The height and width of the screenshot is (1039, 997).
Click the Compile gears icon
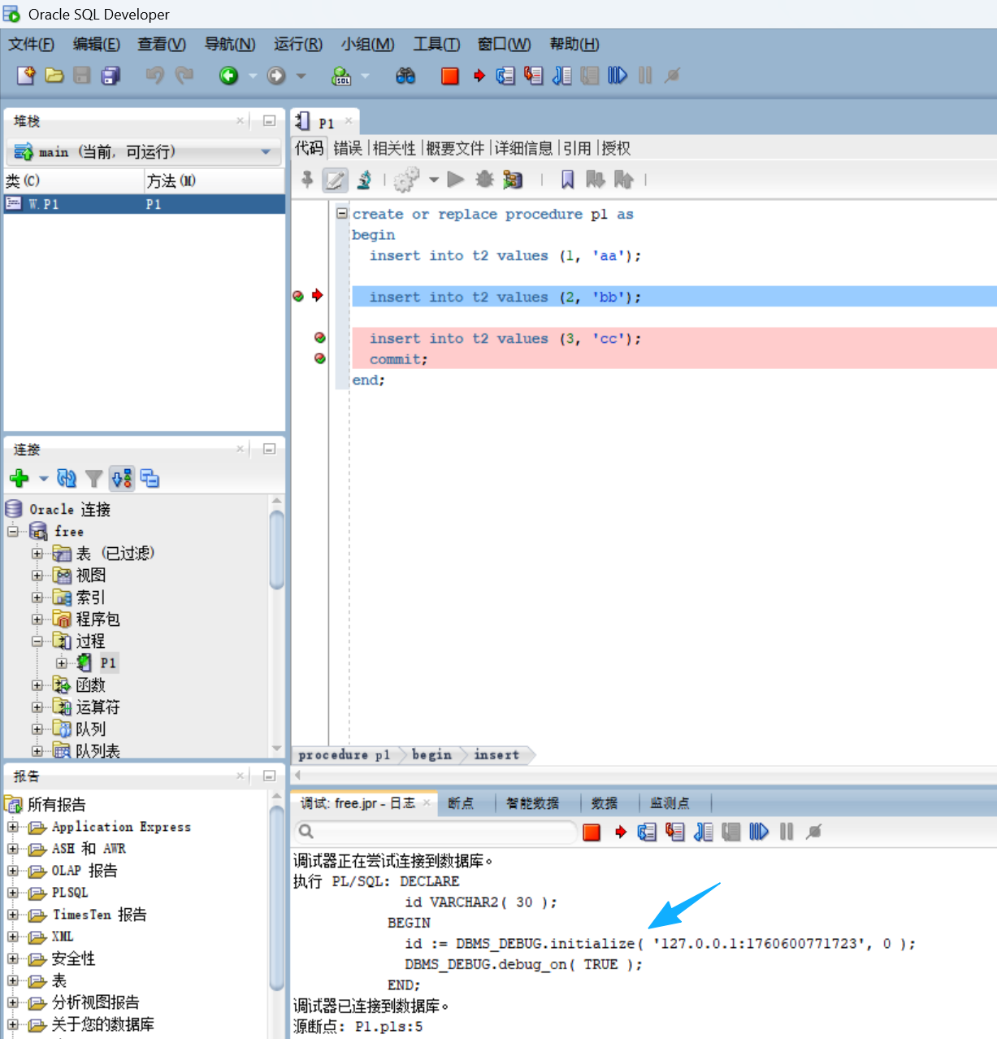[406, 180]
